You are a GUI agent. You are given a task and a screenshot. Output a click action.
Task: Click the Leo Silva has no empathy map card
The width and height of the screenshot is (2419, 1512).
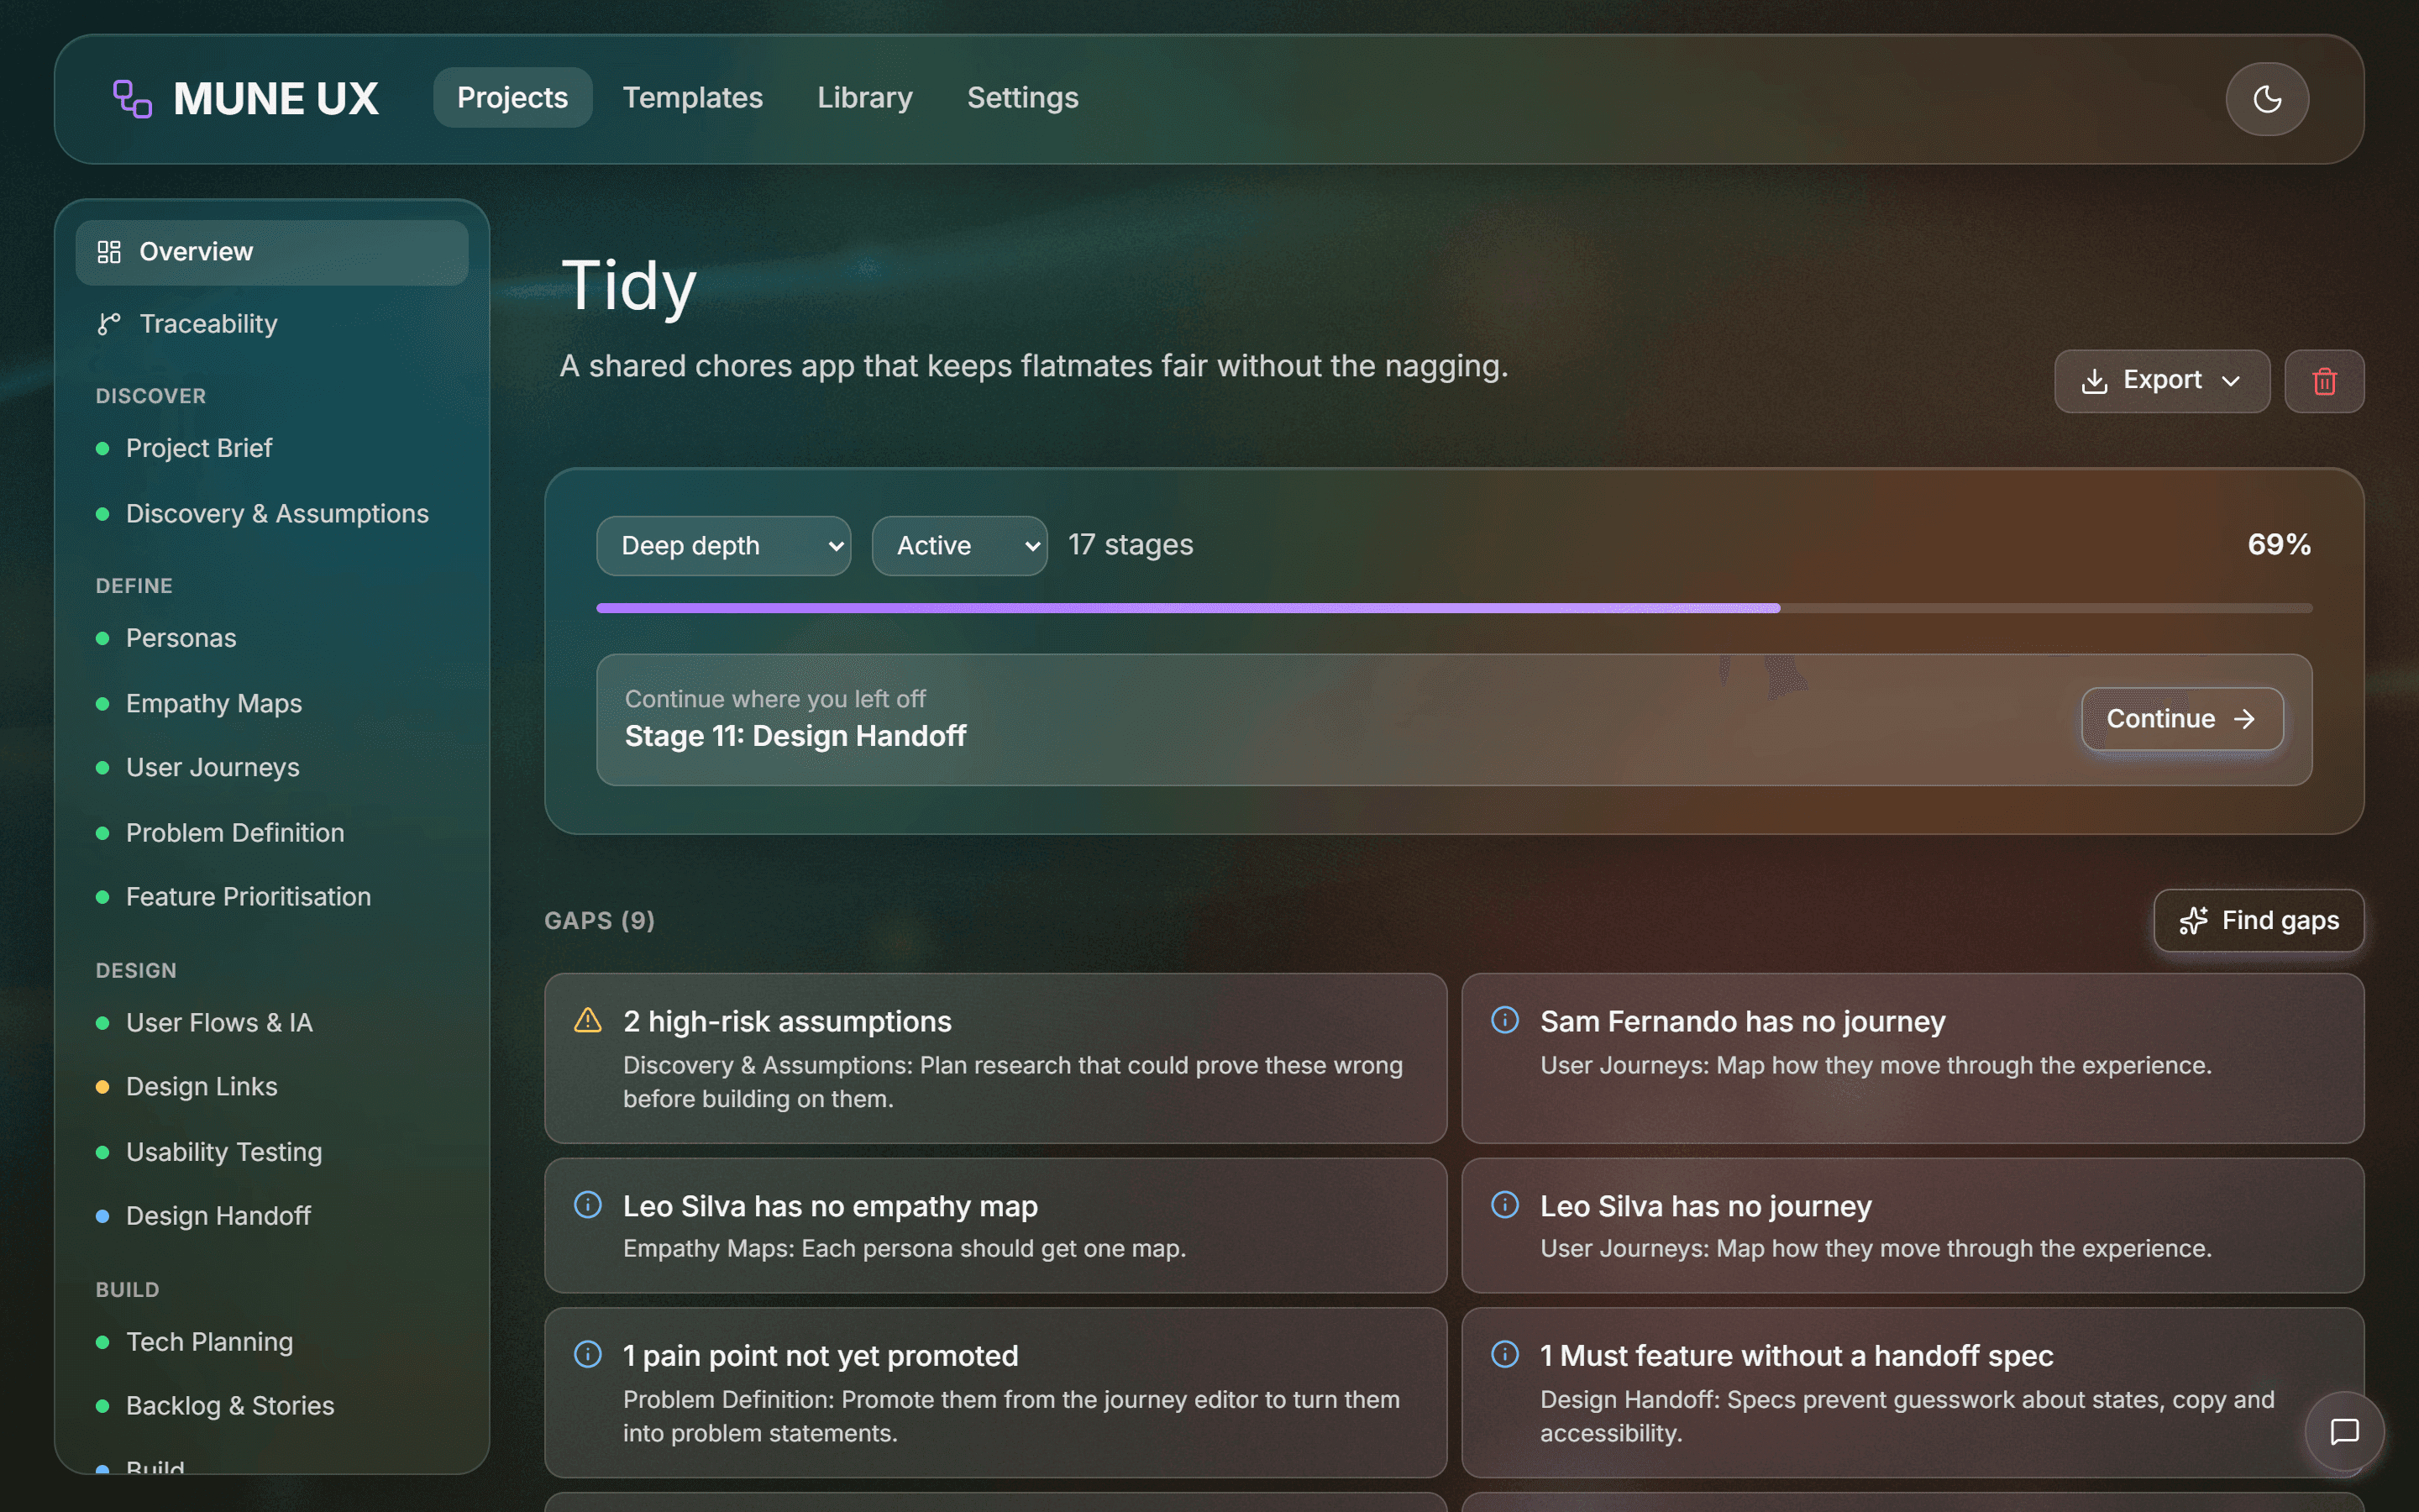[995, 1226]
